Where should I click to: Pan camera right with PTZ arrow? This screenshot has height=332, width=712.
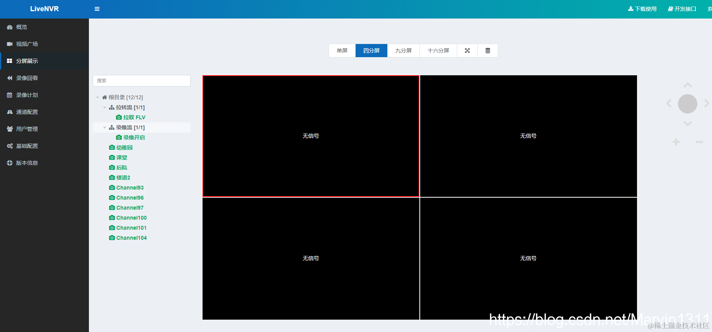tap(707, 103)
